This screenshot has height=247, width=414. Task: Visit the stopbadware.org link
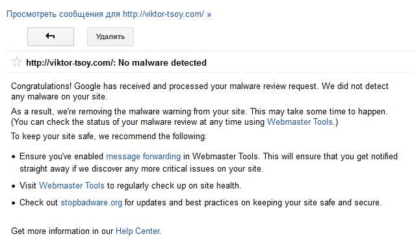[x=92, y=202]
